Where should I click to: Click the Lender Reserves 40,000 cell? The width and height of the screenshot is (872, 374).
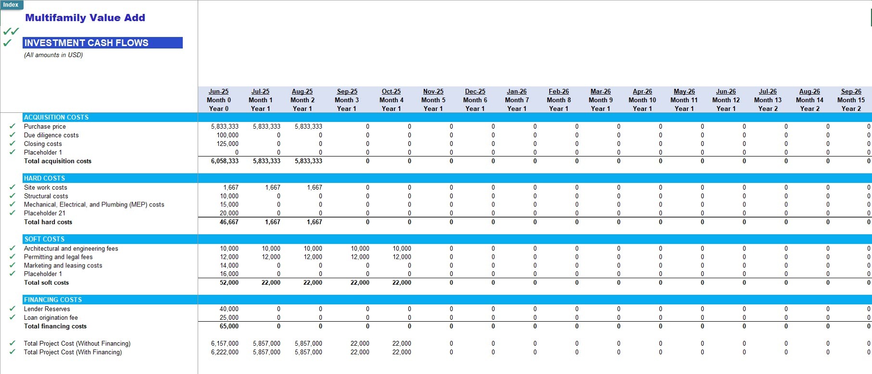coord(229,309)
